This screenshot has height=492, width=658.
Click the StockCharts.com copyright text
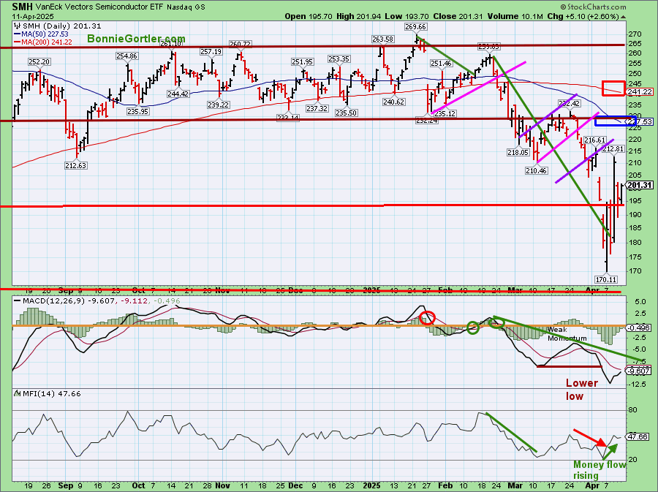click(x=593, y=7)
